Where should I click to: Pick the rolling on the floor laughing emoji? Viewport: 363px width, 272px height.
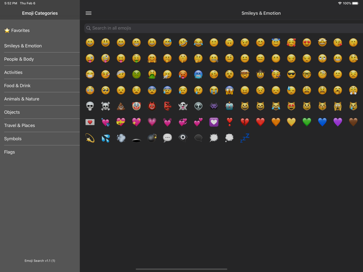[183, 42]
